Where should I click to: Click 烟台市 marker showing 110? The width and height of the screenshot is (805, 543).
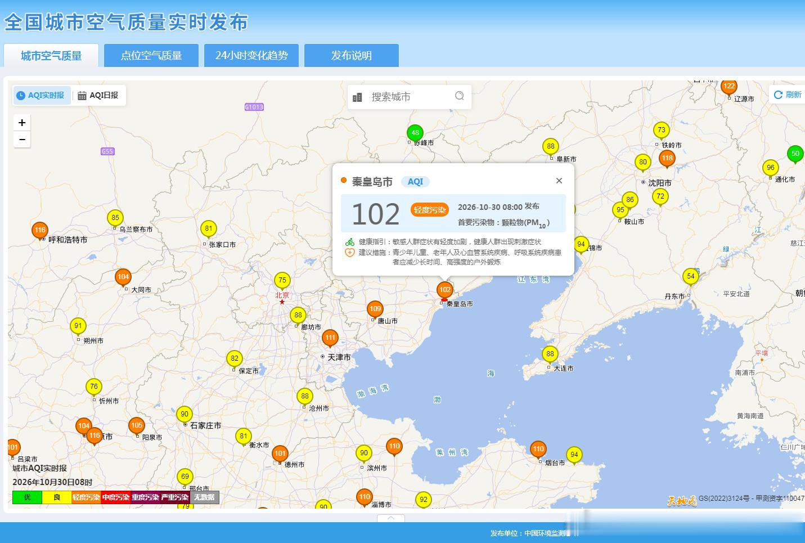click(538, 450)
